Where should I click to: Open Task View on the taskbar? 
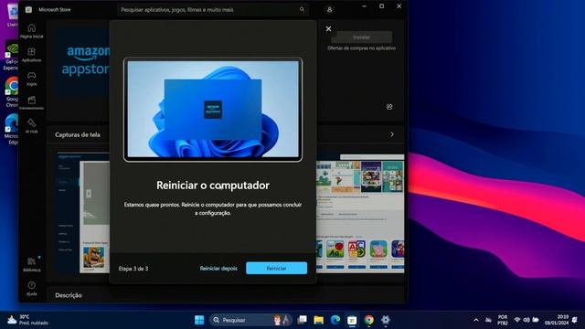(x=302, y=320)
